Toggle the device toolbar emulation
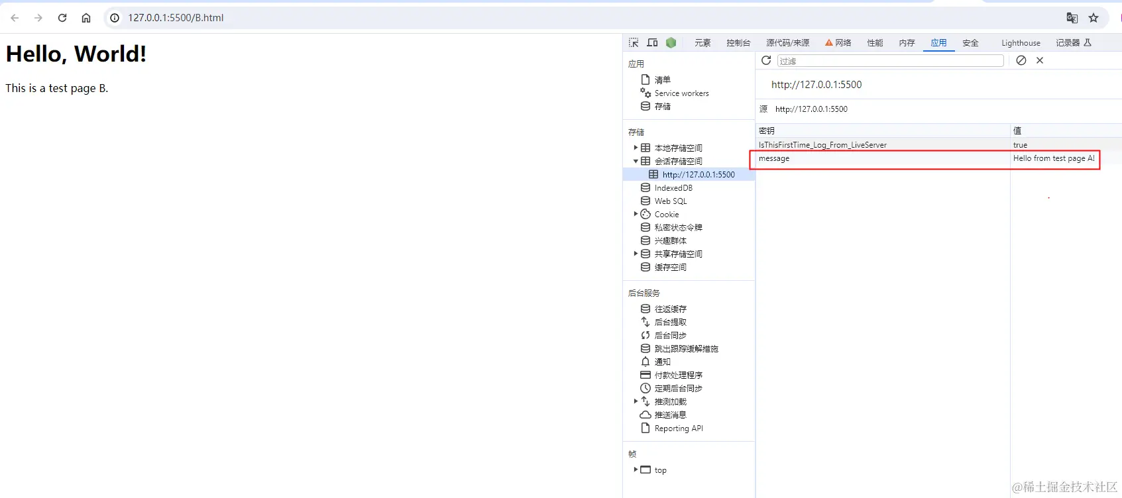Screen dimensions: 1122x498 click(652, 42)
